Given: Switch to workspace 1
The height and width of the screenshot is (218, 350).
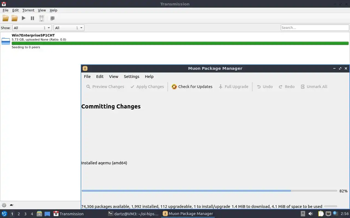Looking at the screenshot, I should click(12, 214).
